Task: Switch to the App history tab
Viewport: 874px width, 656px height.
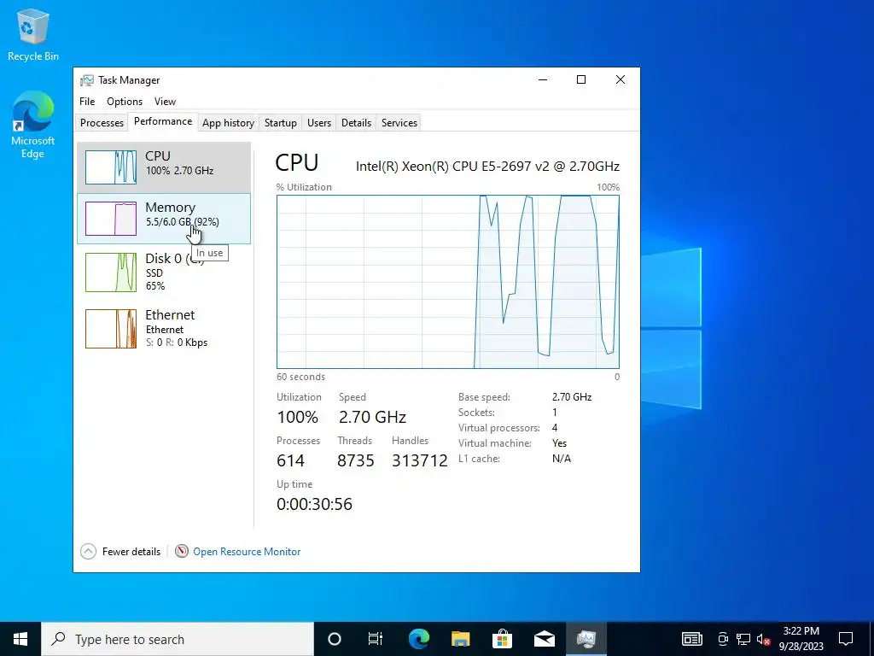Action: 228,123
